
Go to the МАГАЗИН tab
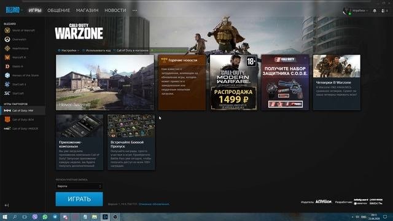(x=87, y=10)
